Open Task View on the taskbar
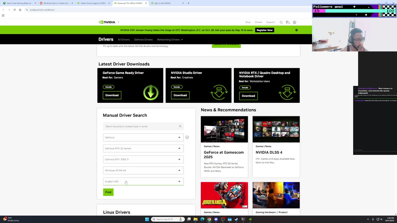Image resolution: width=397 pixels, height=223 pixels. 189,219
